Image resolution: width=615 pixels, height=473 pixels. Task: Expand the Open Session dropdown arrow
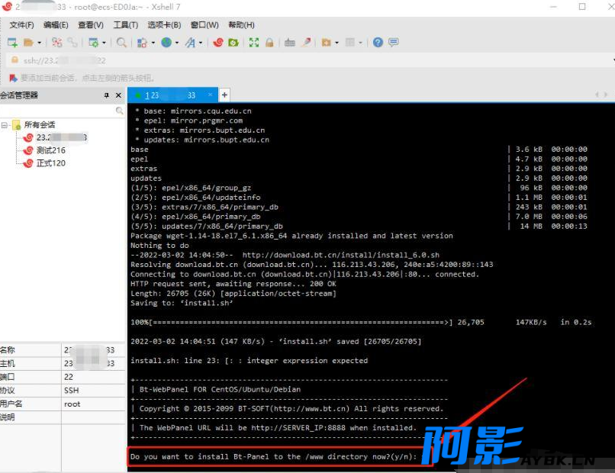coord(39,43)
